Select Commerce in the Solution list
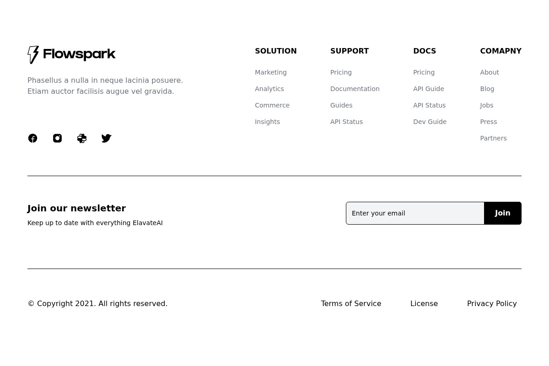The image size is (549, 366). 272,105
